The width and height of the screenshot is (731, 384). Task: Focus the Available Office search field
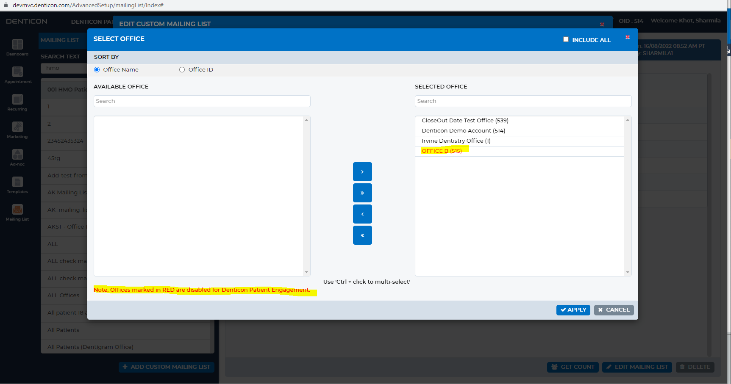click(202, 101)
